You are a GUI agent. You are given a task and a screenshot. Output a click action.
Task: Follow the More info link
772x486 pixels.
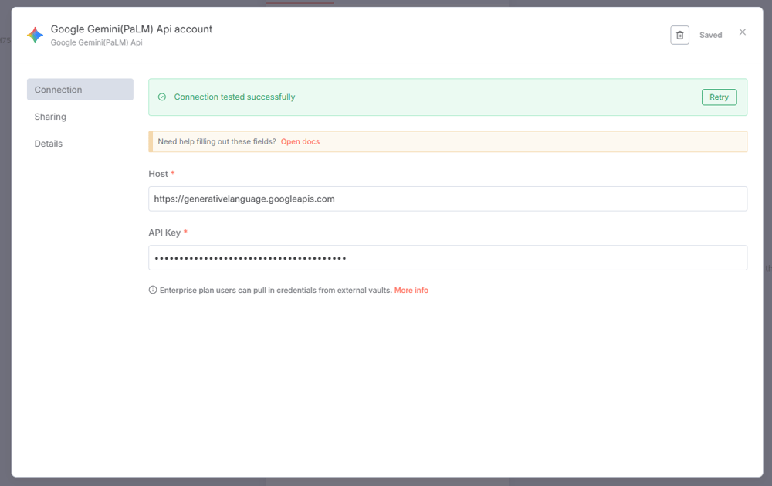[x=411, y=291]
